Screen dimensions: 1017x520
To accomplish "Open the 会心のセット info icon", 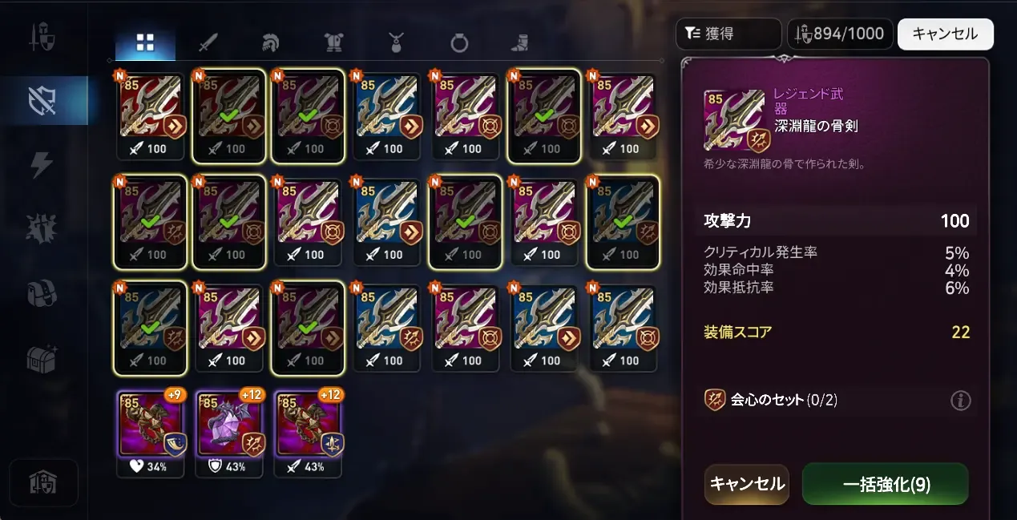I will (x=961, y=401).
